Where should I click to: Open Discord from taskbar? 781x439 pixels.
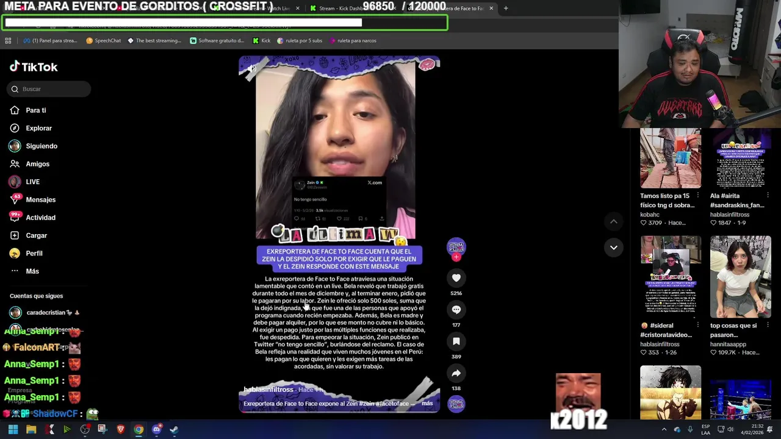[x=156, y=429]
